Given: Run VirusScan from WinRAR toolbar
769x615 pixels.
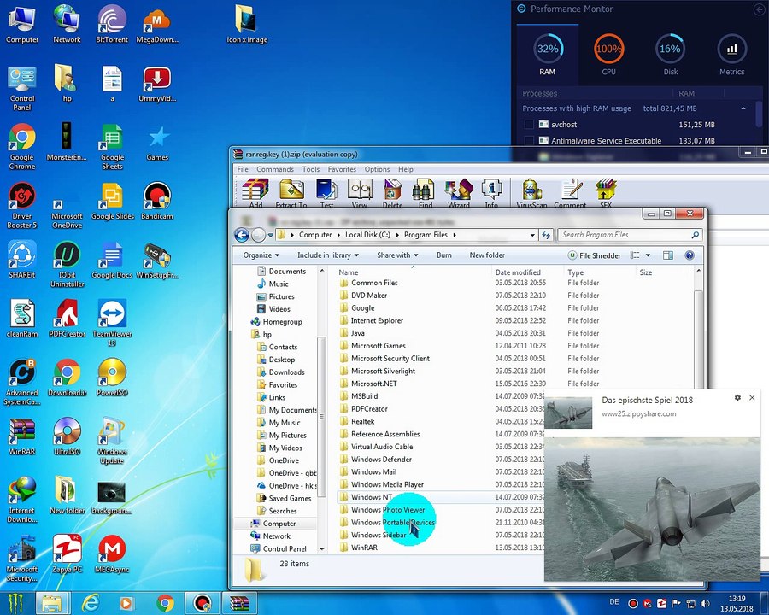Looking at the screenshot, I should 531,193.
